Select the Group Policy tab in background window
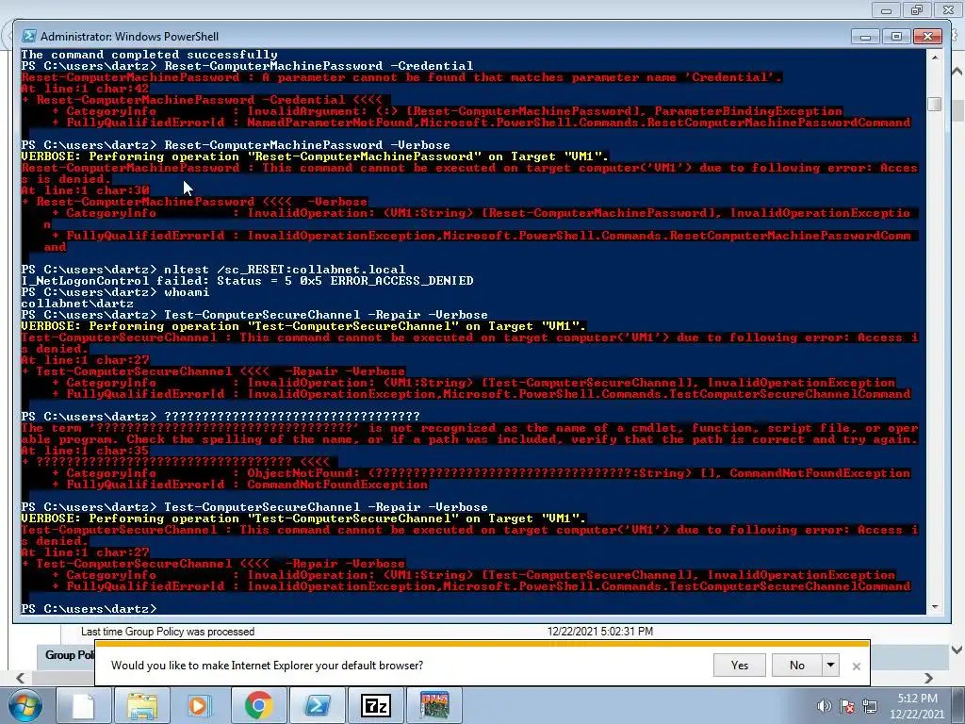The image size is (965, 724). pyautogui.click(x=69, y=655)
